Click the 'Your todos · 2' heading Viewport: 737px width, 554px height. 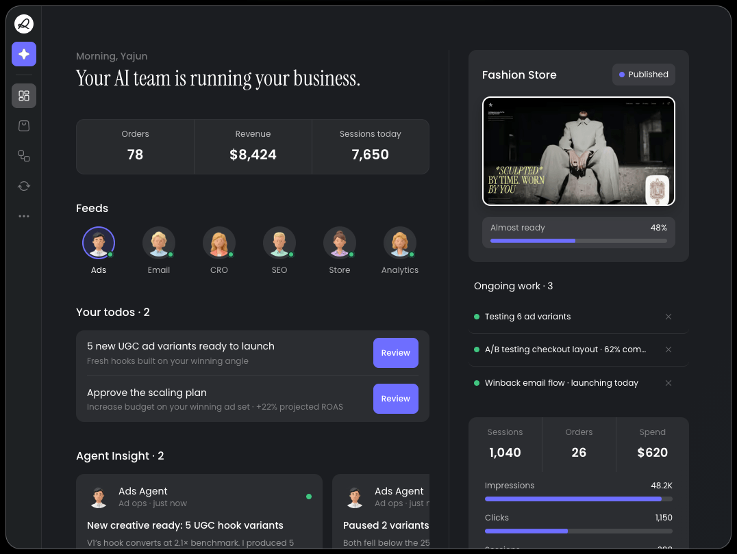[113, 312]
